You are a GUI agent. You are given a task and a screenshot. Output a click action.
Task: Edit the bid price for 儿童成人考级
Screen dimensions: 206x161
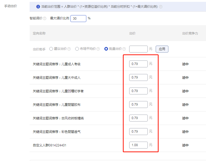tap(138, 64)
